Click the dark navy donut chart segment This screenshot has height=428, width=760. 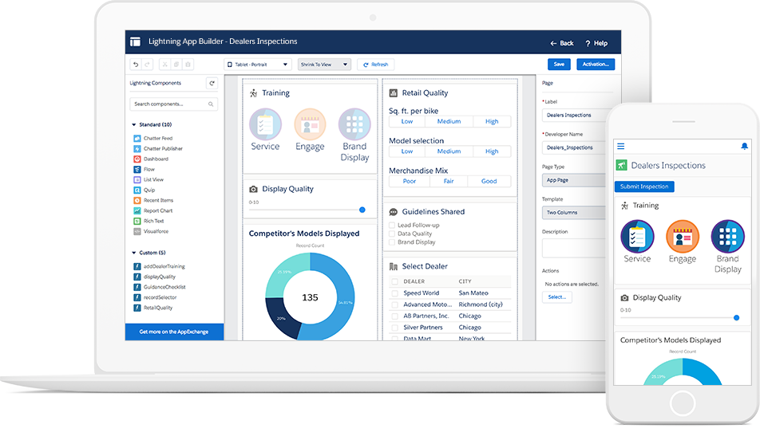[x=281, y=317]
